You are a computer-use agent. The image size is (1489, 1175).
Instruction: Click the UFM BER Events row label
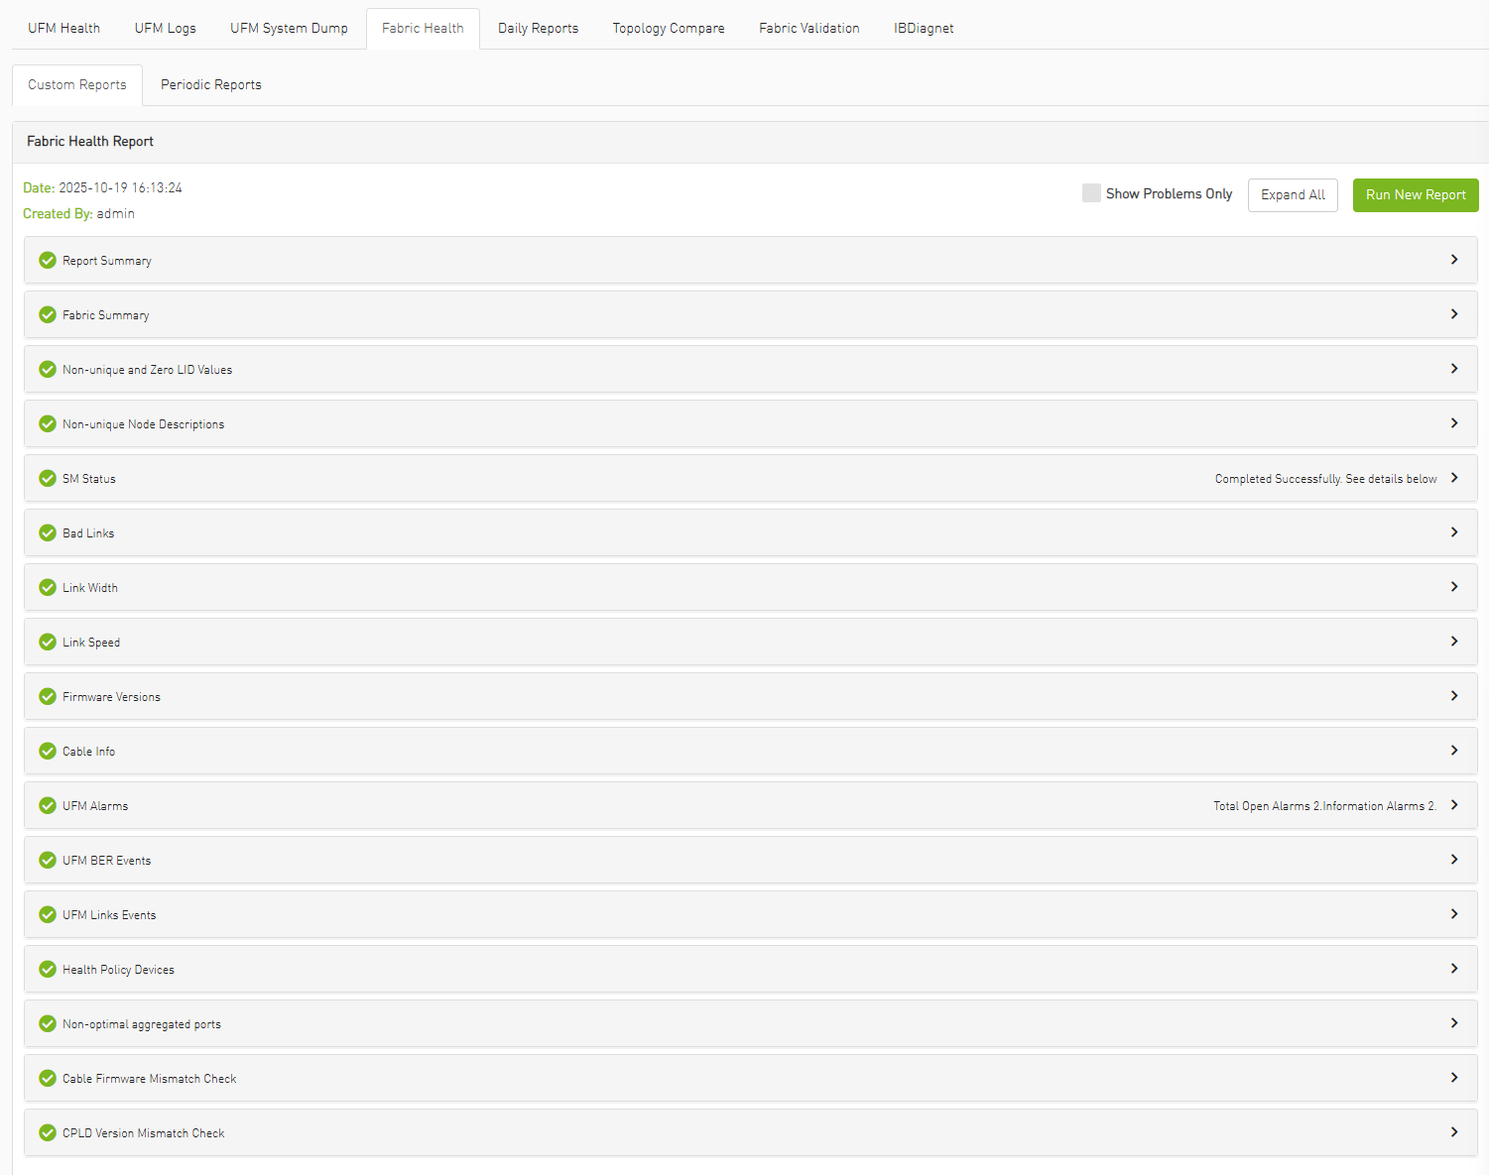tap(107, 861)
